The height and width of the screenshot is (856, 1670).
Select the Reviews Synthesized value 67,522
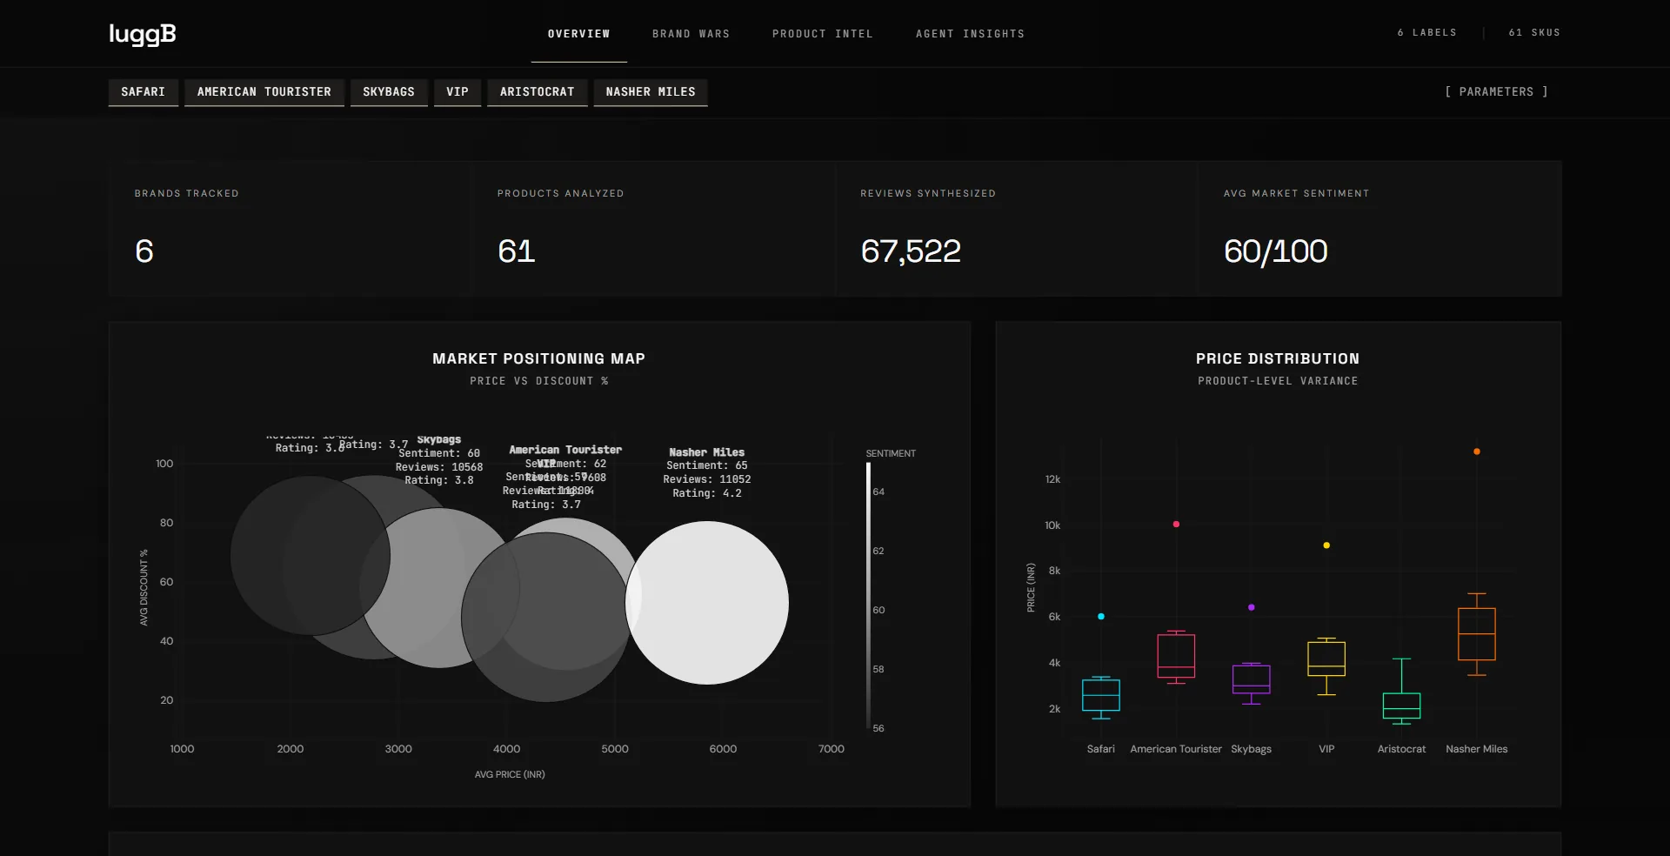911,251
